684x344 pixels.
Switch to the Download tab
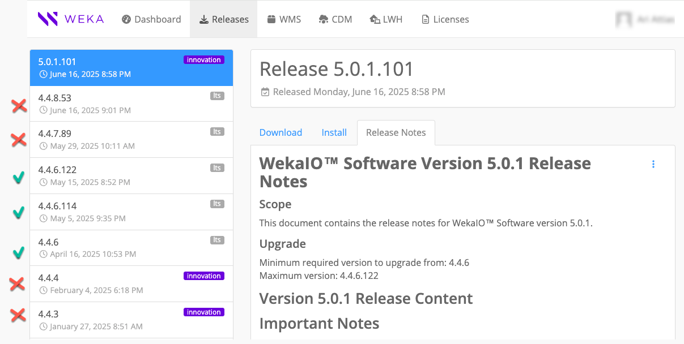coord(281,132)
